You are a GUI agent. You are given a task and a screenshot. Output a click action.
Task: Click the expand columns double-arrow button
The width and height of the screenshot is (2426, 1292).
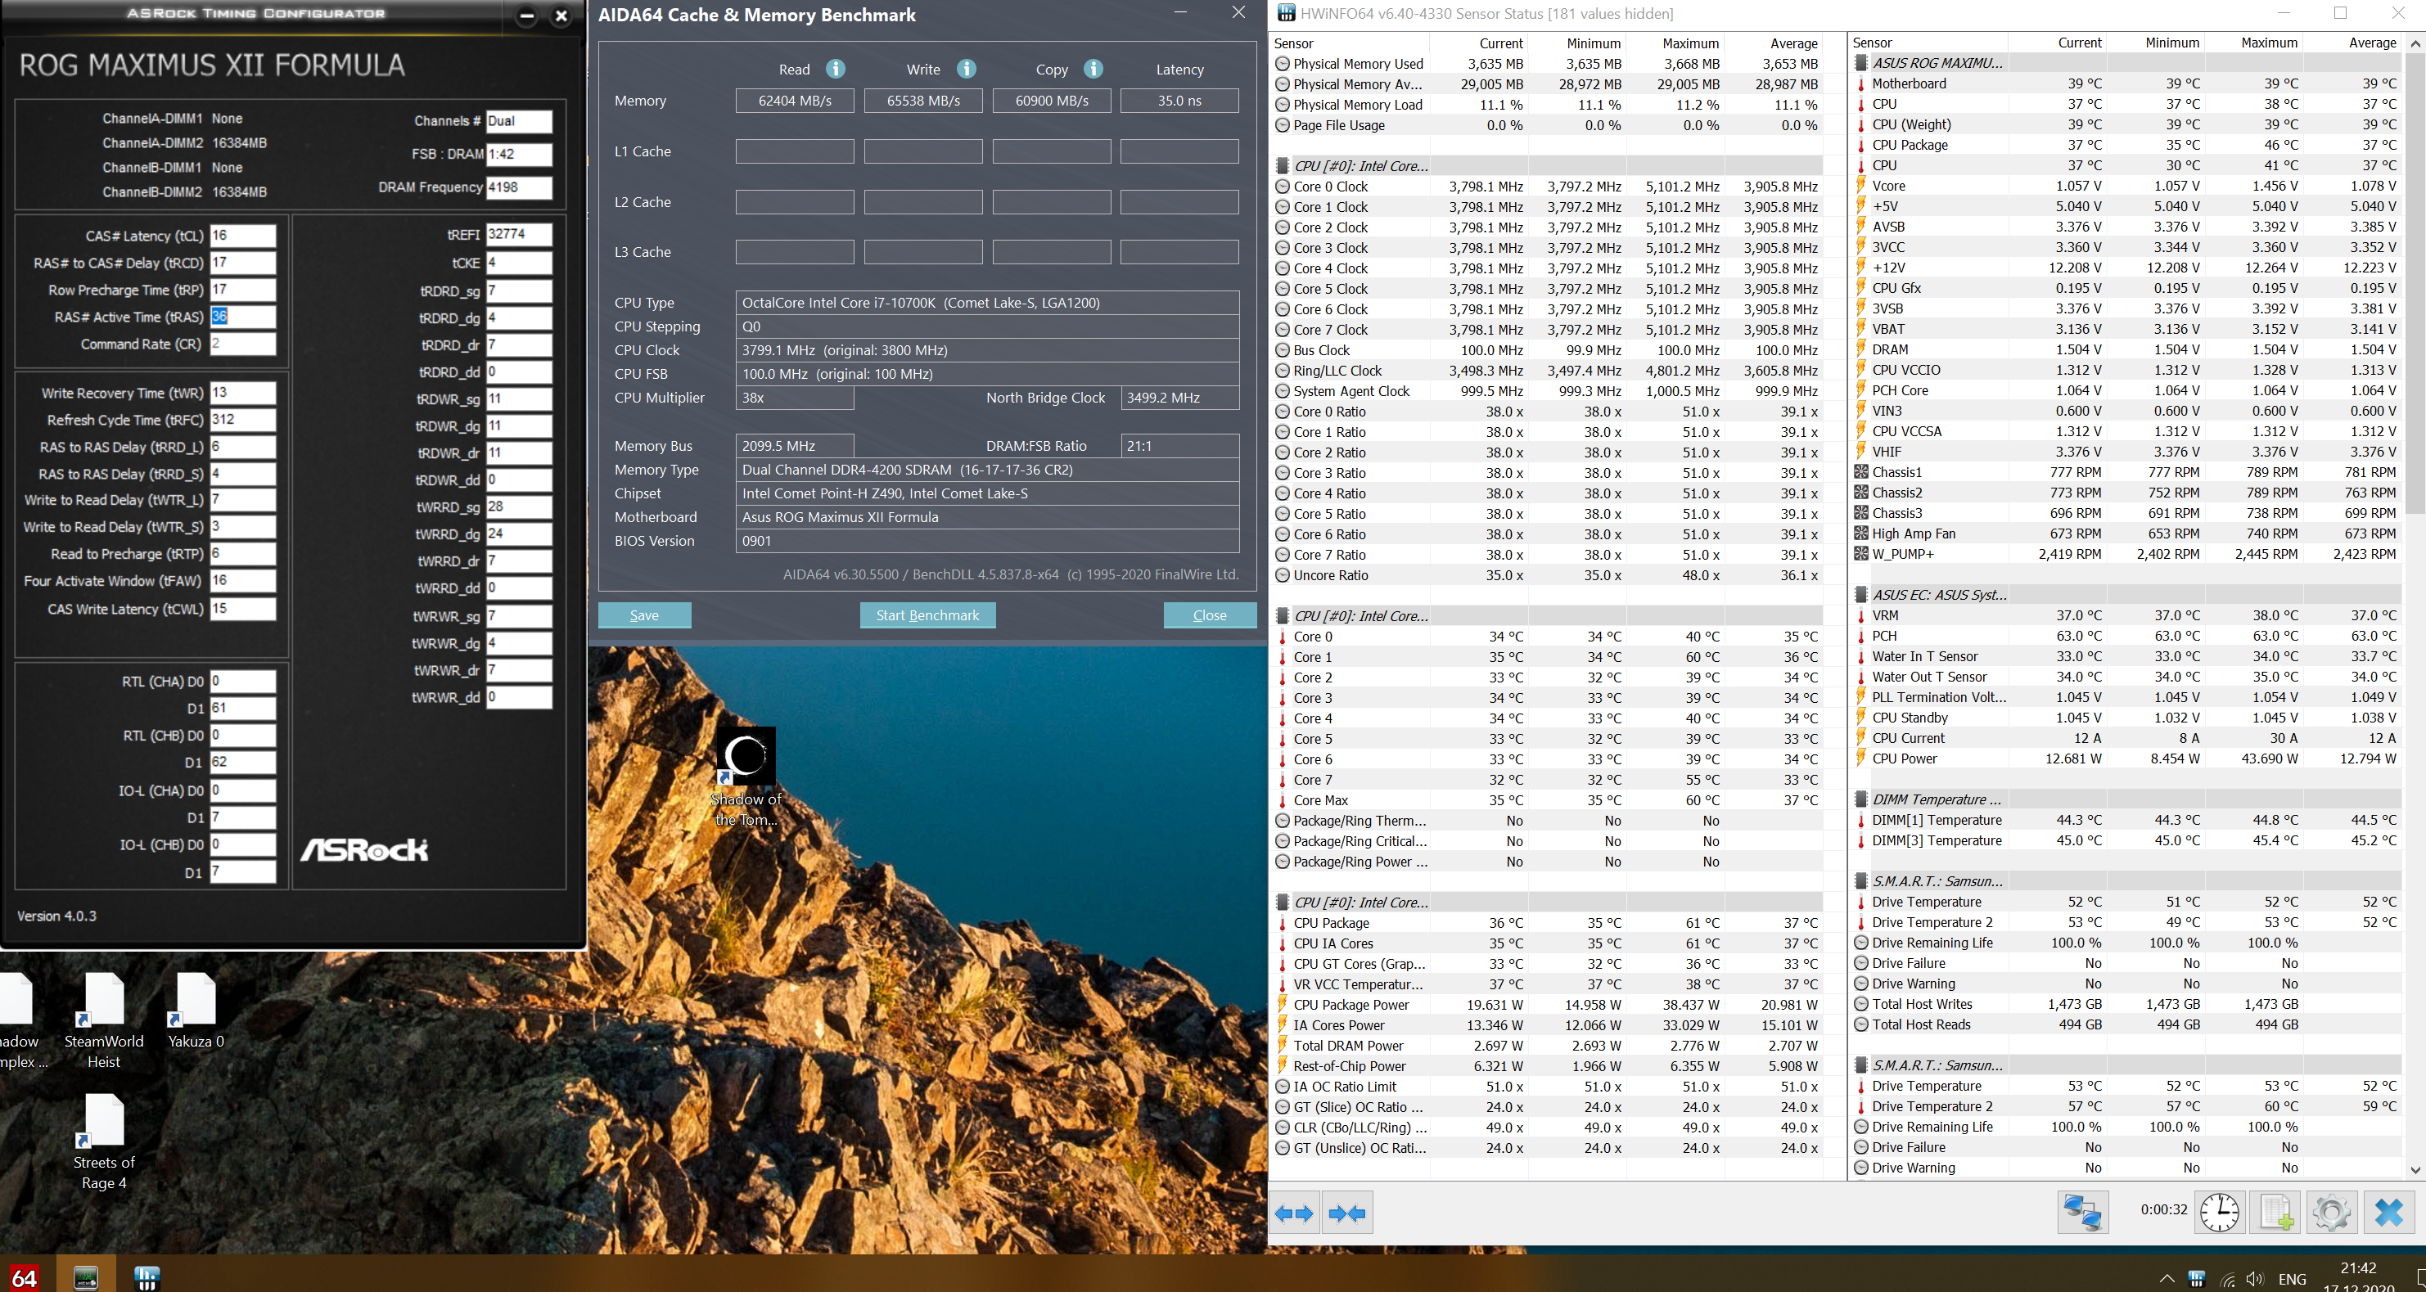(x=1294, y=1213)
